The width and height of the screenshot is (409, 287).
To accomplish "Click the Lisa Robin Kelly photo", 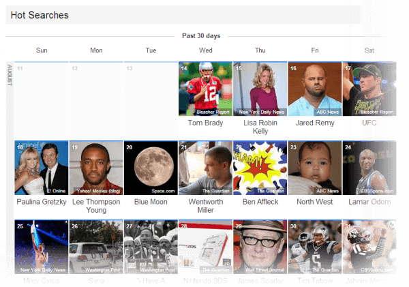I will (x=260, y=89).
